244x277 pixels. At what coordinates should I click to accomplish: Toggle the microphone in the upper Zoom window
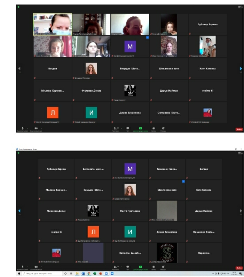pos(23,128)
